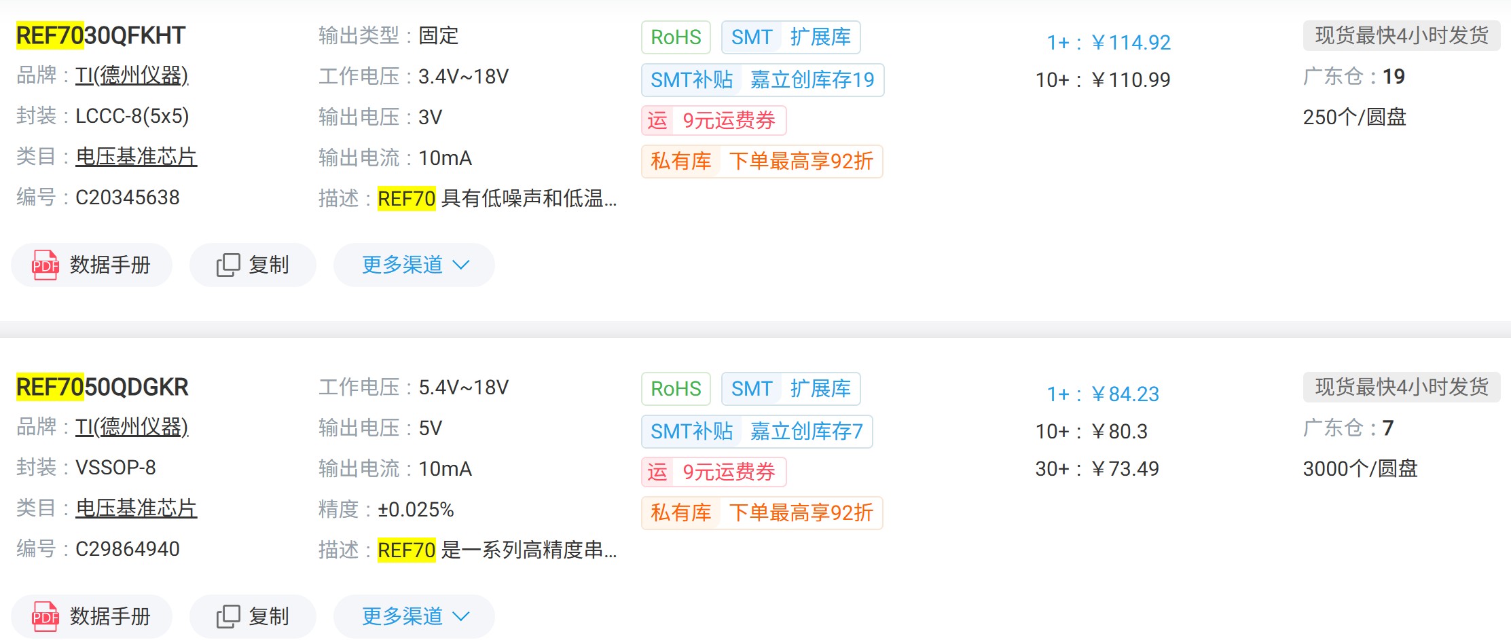Click the SMT 扩展库 tag on REF7050QDGKR
1511x640 pixels.
(x=790, y=389)
